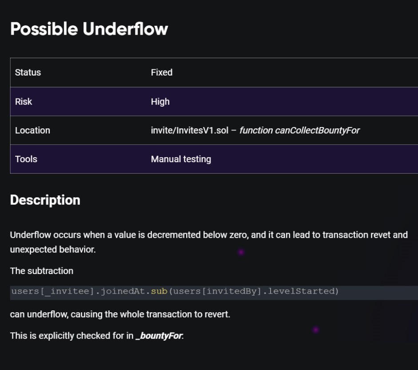The image size is (418, 370).
Task: Click 'This is explicitly checked for' text
Action: (72, 336)
